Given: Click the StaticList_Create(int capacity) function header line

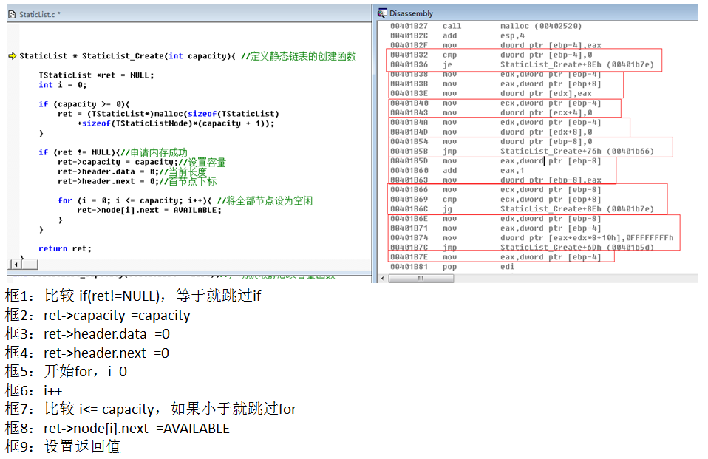Looking at the screenshot, I should coord(188,56).
